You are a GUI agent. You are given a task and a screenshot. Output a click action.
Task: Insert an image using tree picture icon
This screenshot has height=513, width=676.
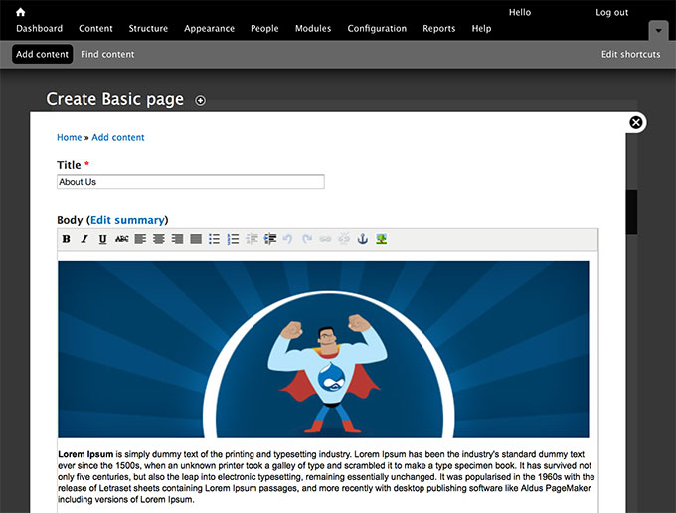(381, 239)
